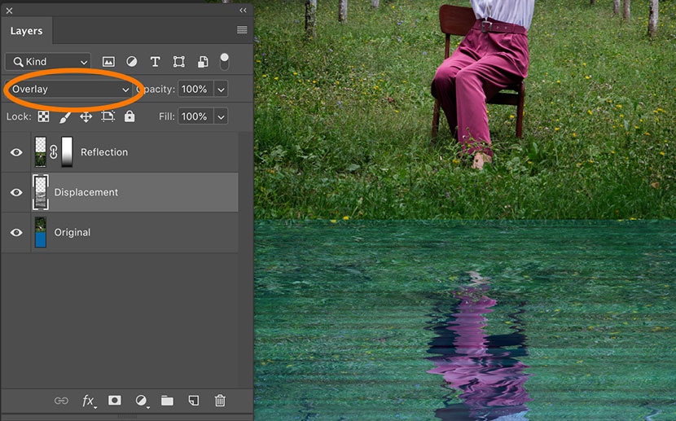Turn layer filtering switch on or off
This screenshot has width=676, height=421.
click(x=225, y=62)
